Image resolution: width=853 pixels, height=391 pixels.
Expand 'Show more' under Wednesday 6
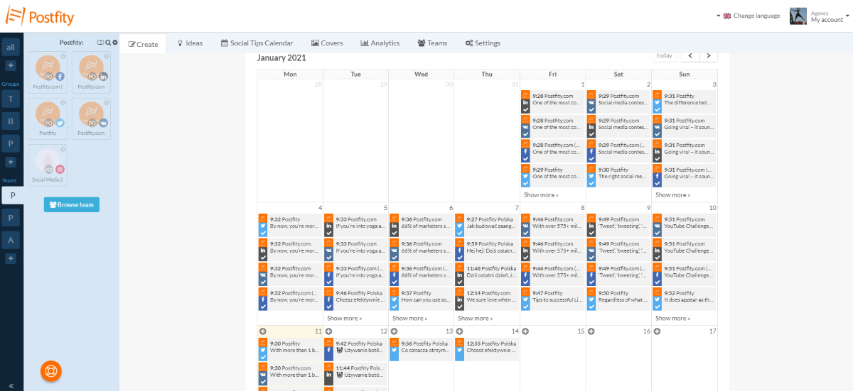[x=409, y=318]
